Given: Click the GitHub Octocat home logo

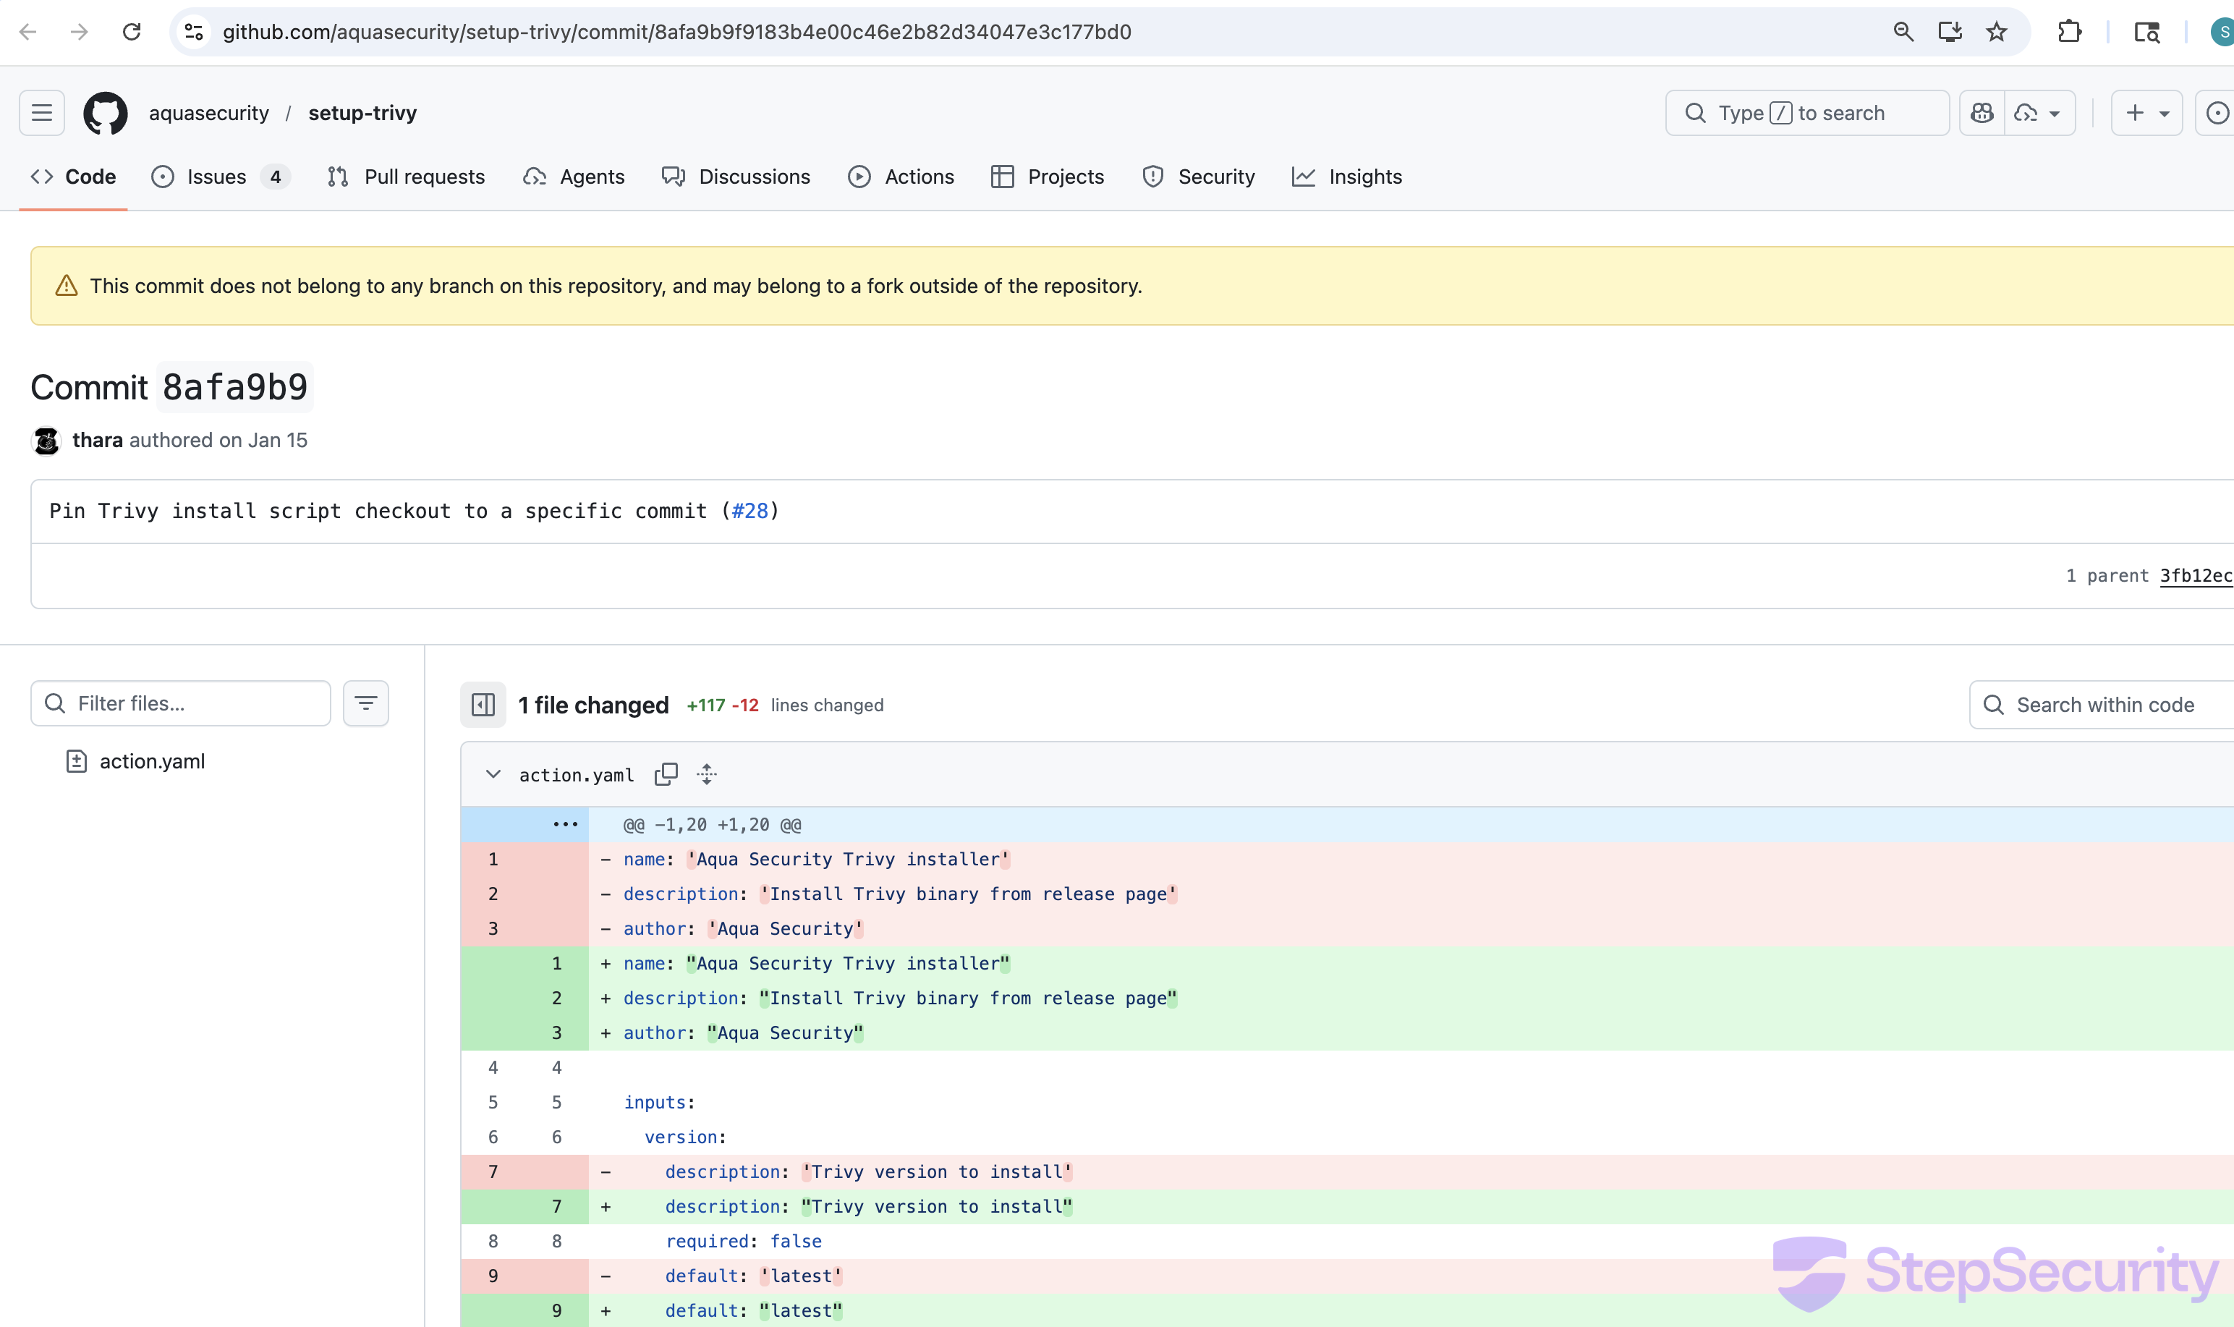Looking at the screenshot, I should click(x=106, y=113).
